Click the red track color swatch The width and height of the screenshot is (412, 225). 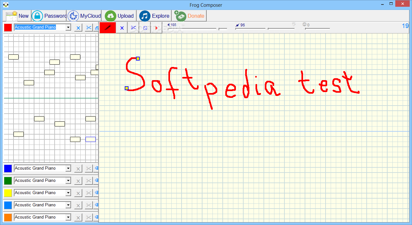pos(8,28)
